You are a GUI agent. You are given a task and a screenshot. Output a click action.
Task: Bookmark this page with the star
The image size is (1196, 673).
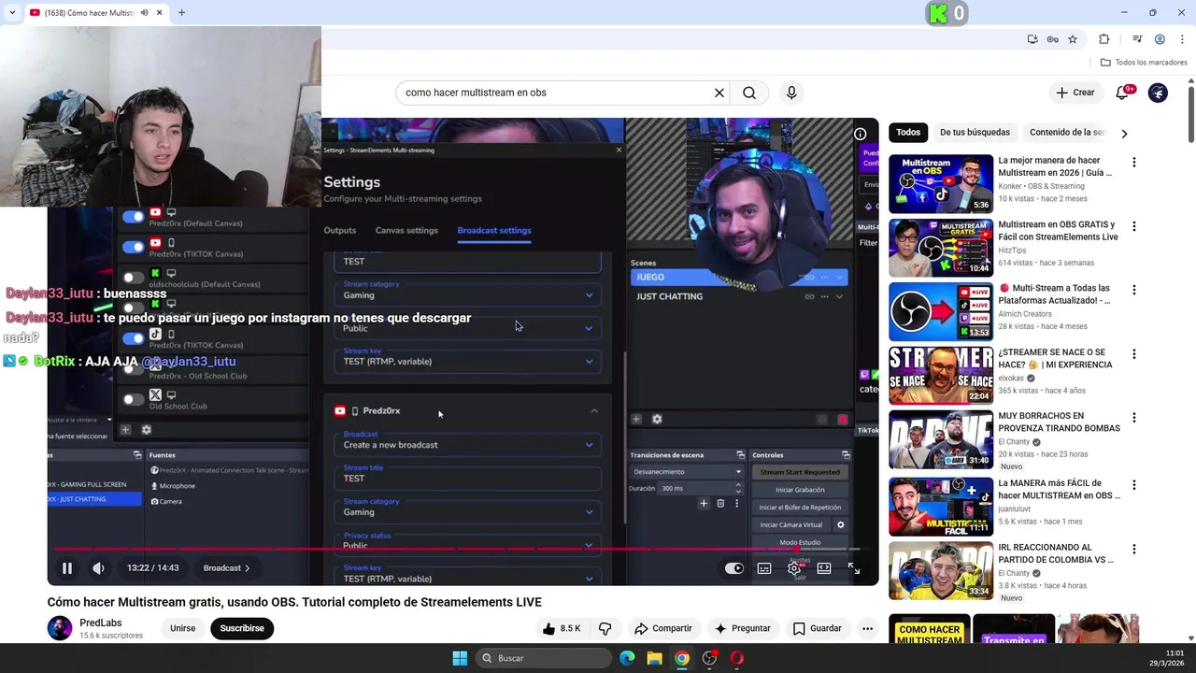click(1073, 39)
